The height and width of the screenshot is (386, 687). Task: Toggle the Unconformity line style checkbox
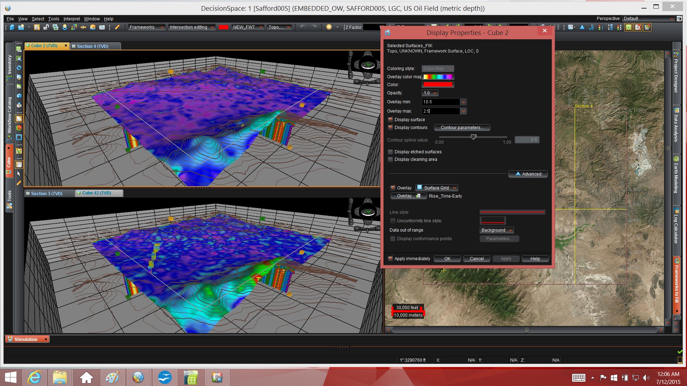click(x=393, y=221)
